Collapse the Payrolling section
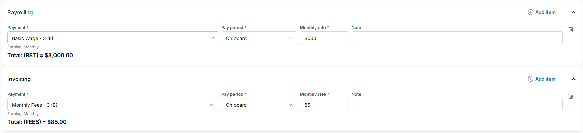Viewport: 583px width, 133px height. tap(573, 12)
